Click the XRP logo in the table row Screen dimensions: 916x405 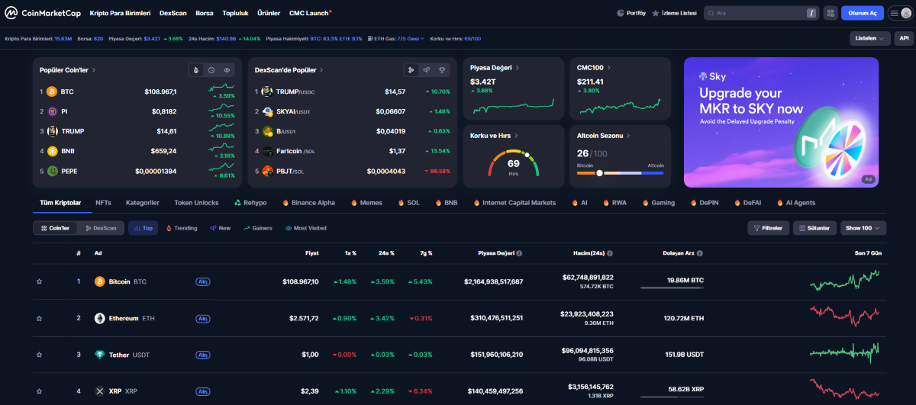(x=99, y=391)
